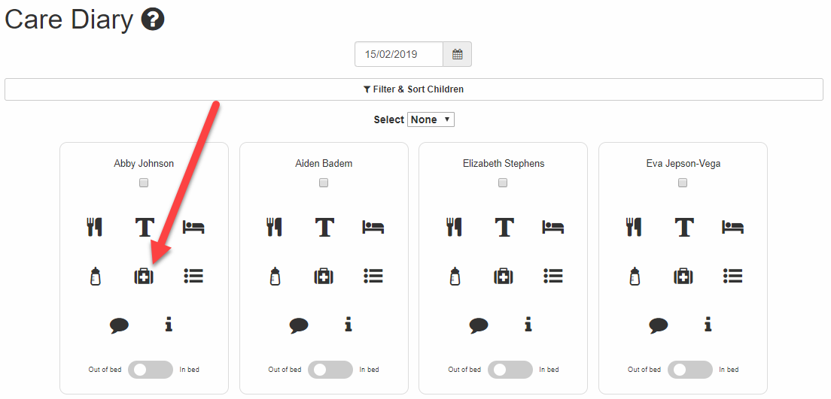Open sleep bed icon for Elizabeth Stephens
This screenshot has width=831, height=399.
click(553, 227)
